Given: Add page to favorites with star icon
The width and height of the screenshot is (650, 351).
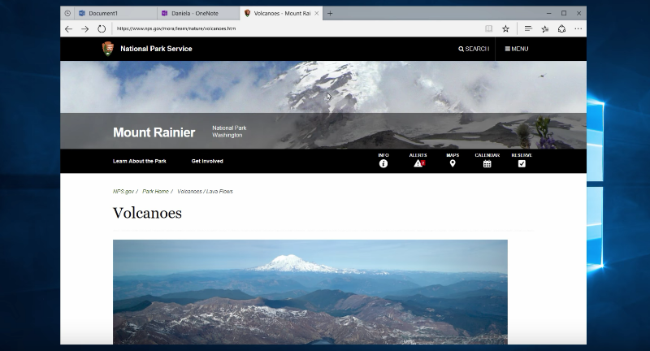Looking at the screenshot, I should (505, 28).
